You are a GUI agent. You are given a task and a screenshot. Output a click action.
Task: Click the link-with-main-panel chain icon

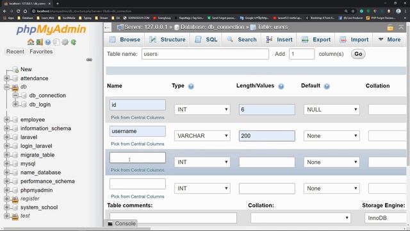pos(89,60)
